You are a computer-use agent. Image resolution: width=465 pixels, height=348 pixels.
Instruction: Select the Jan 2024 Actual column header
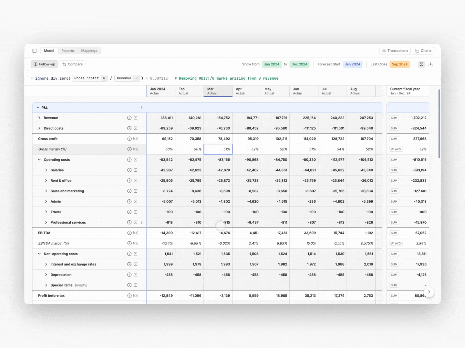(161, 91)
